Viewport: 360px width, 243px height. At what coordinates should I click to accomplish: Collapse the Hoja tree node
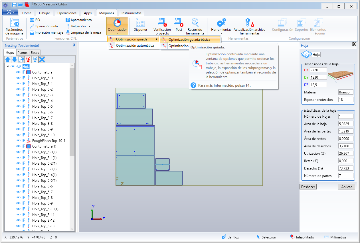point(8,66)
